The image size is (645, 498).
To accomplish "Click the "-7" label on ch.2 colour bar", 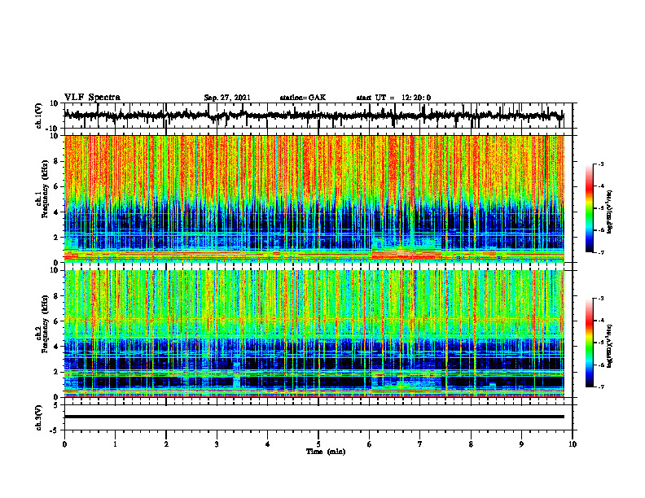I will (600, 387).
